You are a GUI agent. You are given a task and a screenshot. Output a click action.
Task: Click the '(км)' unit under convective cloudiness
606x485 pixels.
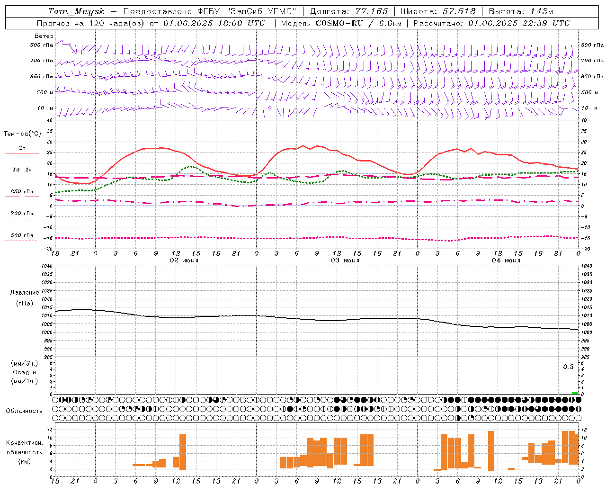(x=24, y=461)
